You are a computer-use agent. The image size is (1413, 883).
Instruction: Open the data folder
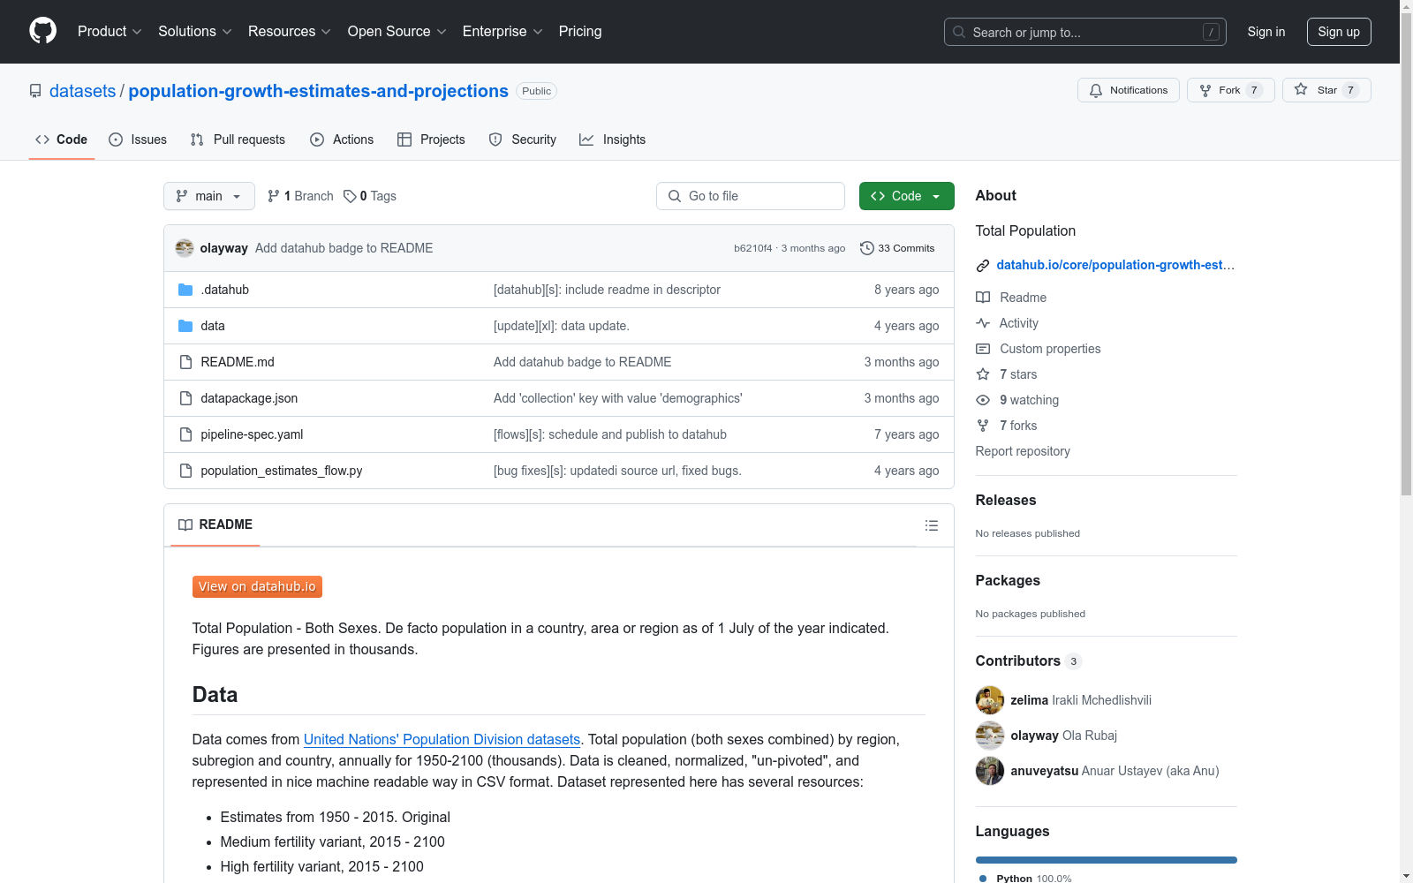[212, 326]
